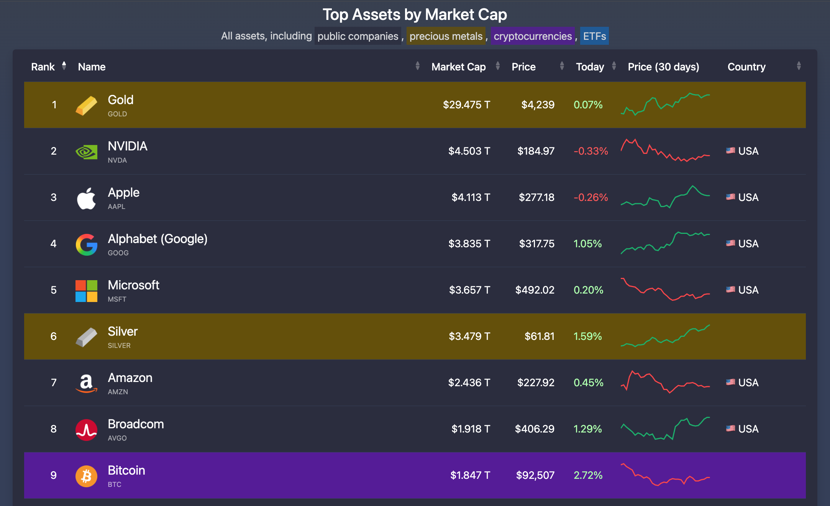Screen dimensions: 830x506
Task: Sort by Market Cap column arrows
Action: coord(497,66)
